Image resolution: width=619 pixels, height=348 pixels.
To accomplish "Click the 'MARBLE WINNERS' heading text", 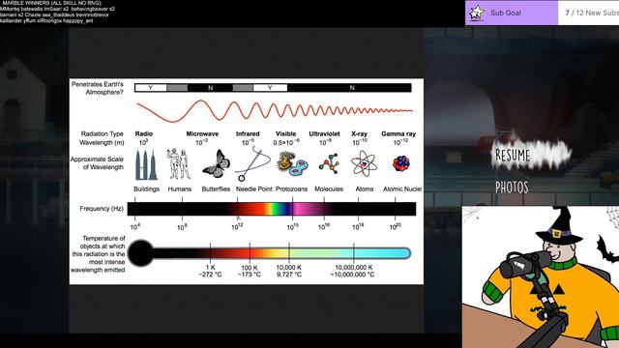I will point(51,3).
